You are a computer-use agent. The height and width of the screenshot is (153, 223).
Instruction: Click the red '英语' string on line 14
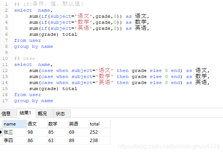105,83
